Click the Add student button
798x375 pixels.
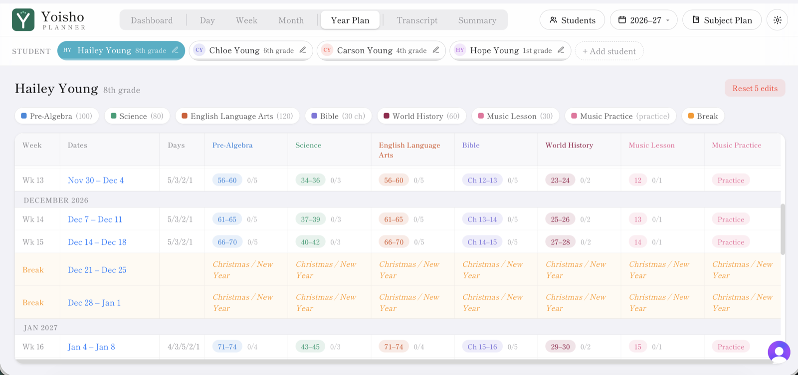(x=609, y=51)
